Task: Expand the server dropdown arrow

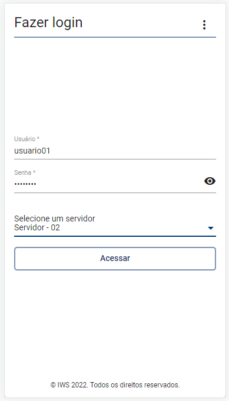Action: 211,228
